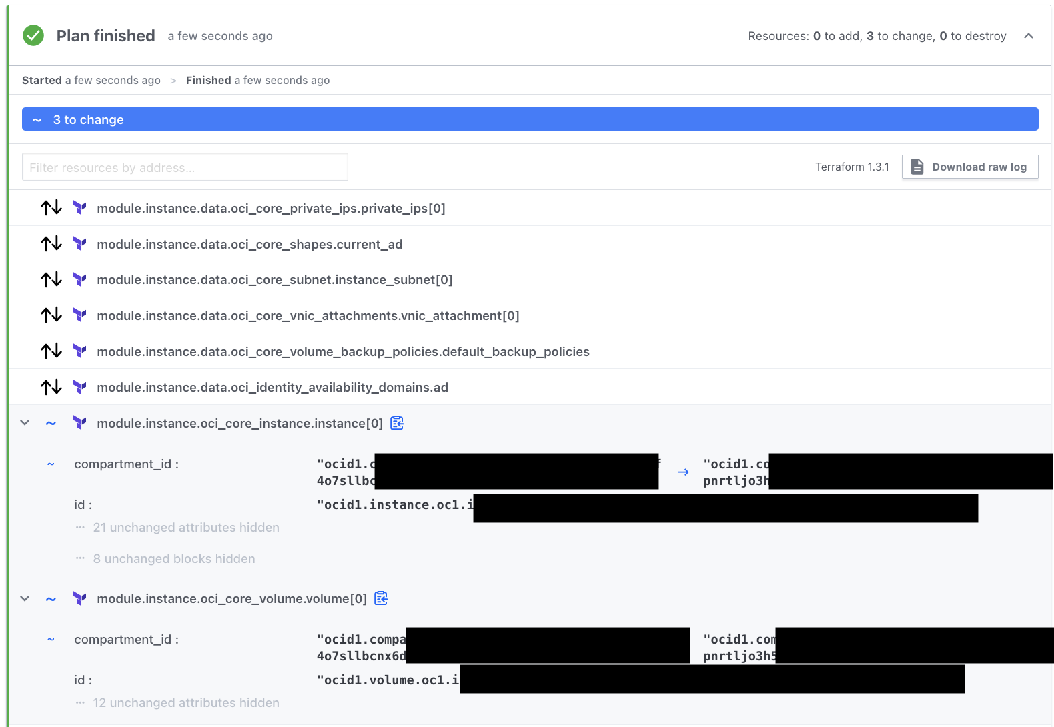The width and height of the screenshot is (1054, 727).
Task: Open module.instance.data.oci_core_shapes.current_ad row
Action: 530,244
